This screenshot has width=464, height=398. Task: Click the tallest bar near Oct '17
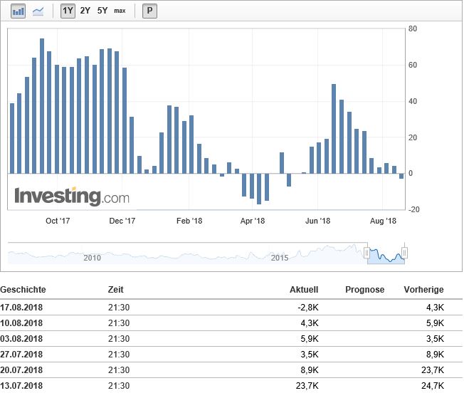42,105
